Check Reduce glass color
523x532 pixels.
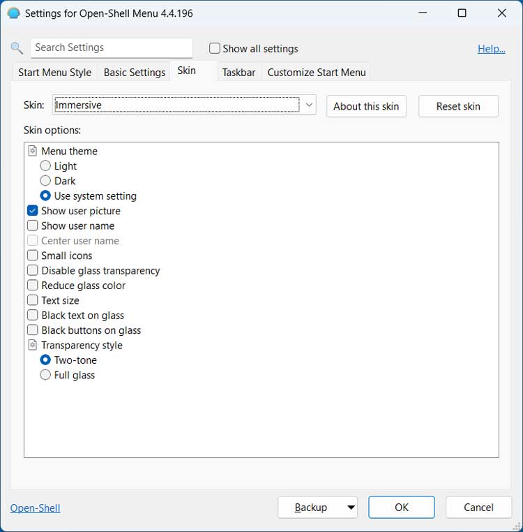coord(33,286)
